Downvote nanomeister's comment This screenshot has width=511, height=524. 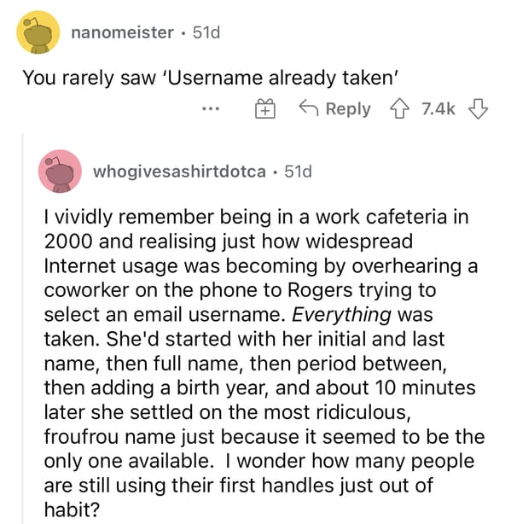click(479, 109)
